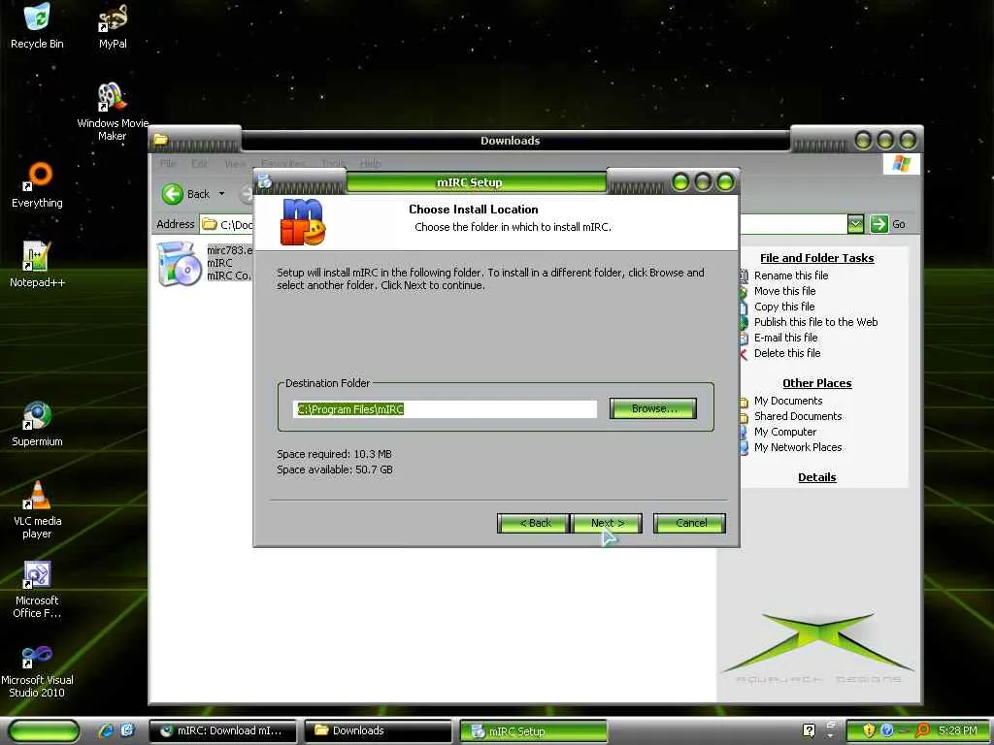Click Copy this file task
Viewport: 994px width, 745px height.
[x=783, y=307]
